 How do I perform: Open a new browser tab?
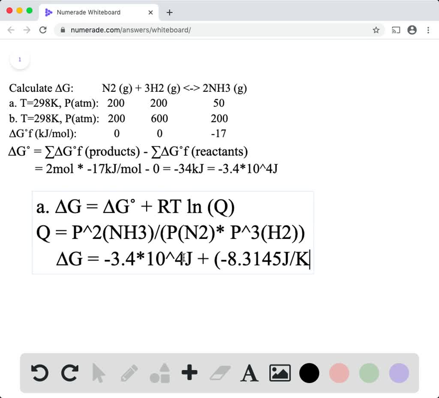click(x=169, y=12)
